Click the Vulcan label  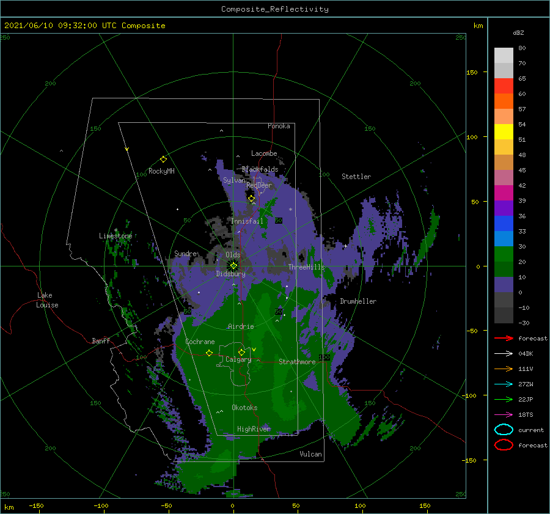coord(310,454)
